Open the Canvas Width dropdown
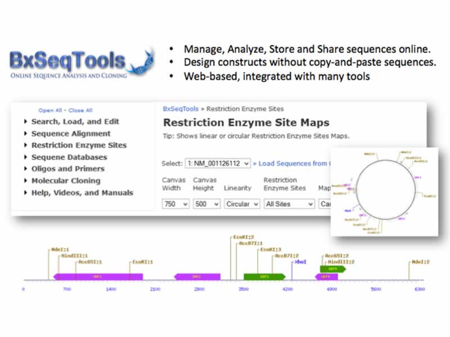 pyautogui.click(x=175, y=204)
